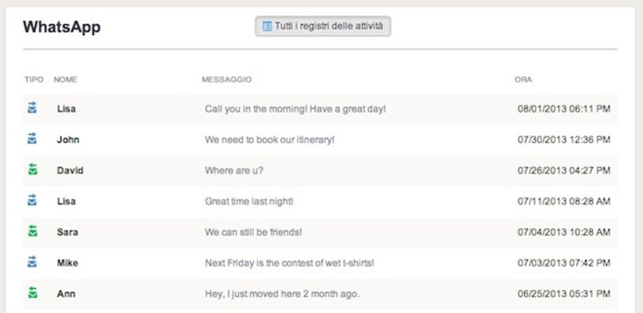The height and width of the screenshot is (313, 643).
Task: Sort by the TIPO column header
Action: (34, 80)
